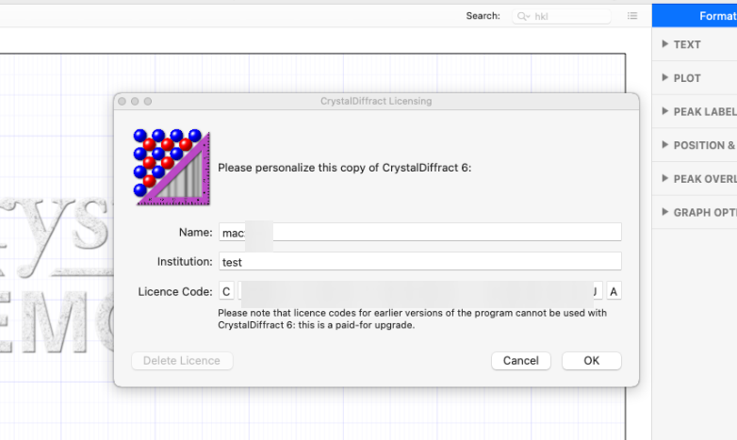737x440 pixels.
Task: Click the list view icon beside search
Action: click(632, 16)
